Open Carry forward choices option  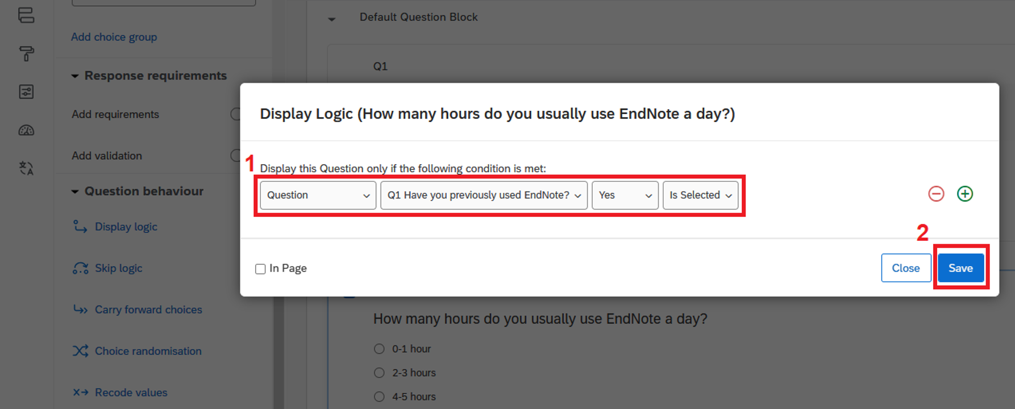point(148,310)
